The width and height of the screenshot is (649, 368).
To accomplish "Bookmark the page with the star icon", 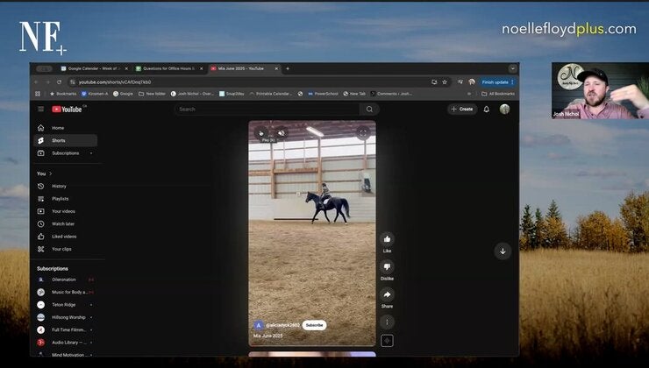I will 445,81.
